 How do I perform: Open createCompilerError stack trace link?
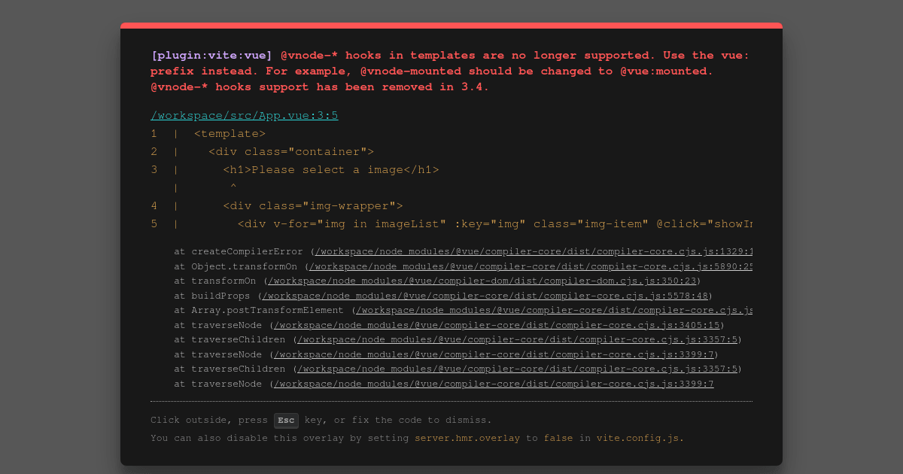(534, 252)
